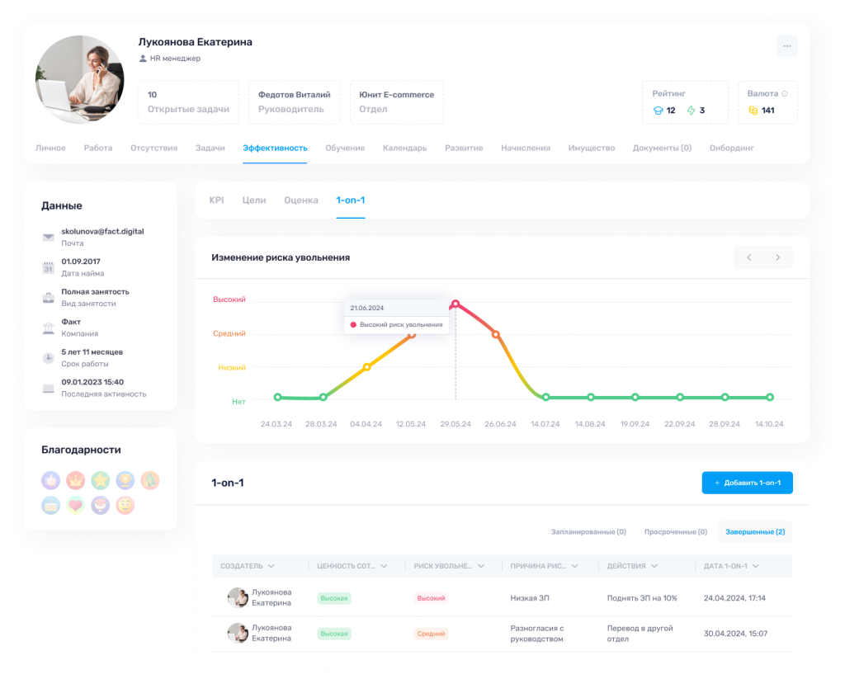Switch to the Обучение profile tab
Image resolution: width=845 pixels, height=679 pixels.
click(345, 148)
